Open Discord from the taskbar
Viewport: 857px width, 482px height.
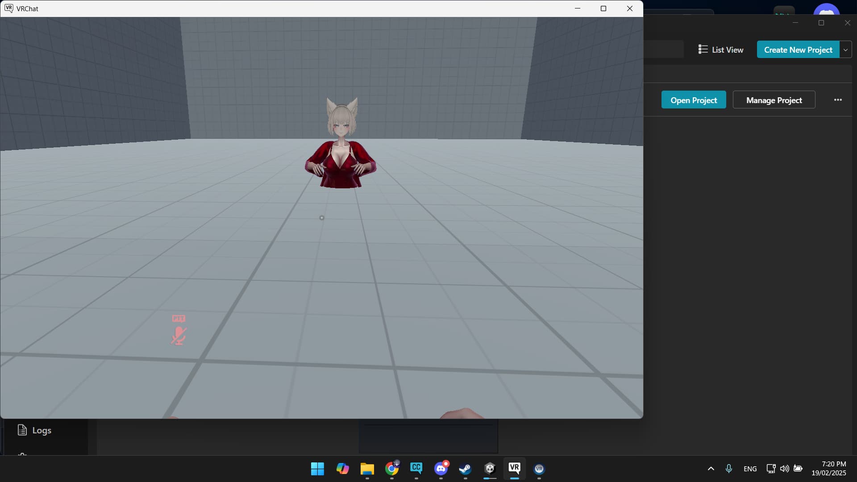click(441, 469)
